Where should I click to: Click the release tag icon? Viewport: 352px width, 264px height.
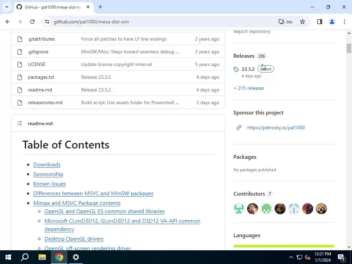(x=236, y=69)
